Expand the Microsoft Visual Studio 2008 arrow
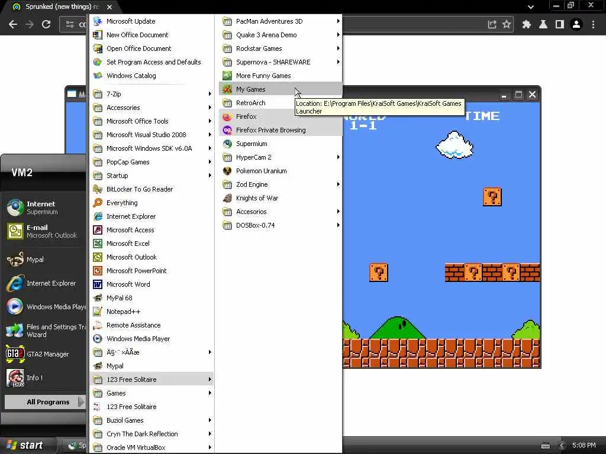The height and width of the screenshot is (454, 606). (210, 135)
